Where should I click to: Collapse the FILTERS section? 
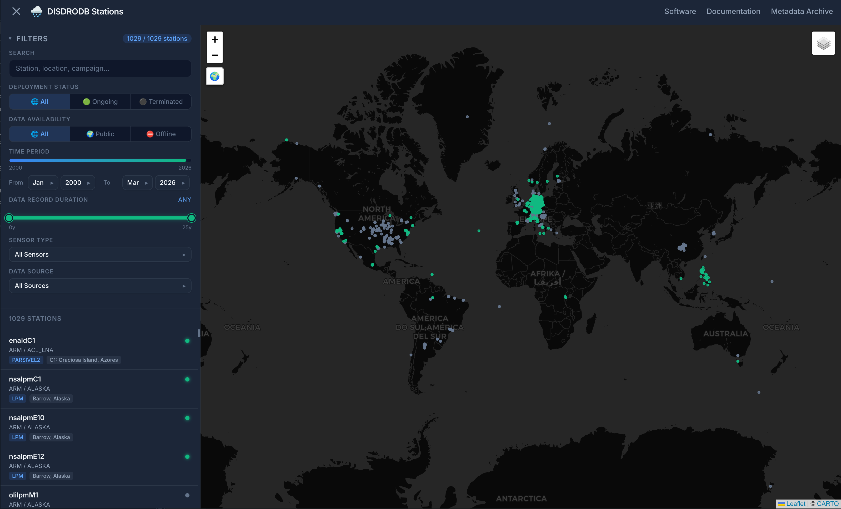[x=28, y=39]
